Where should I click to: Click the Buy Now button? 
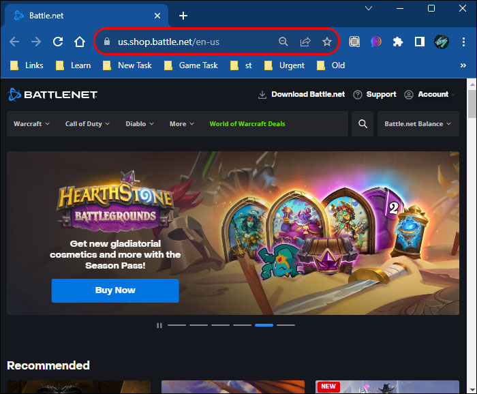coord(115,290)
